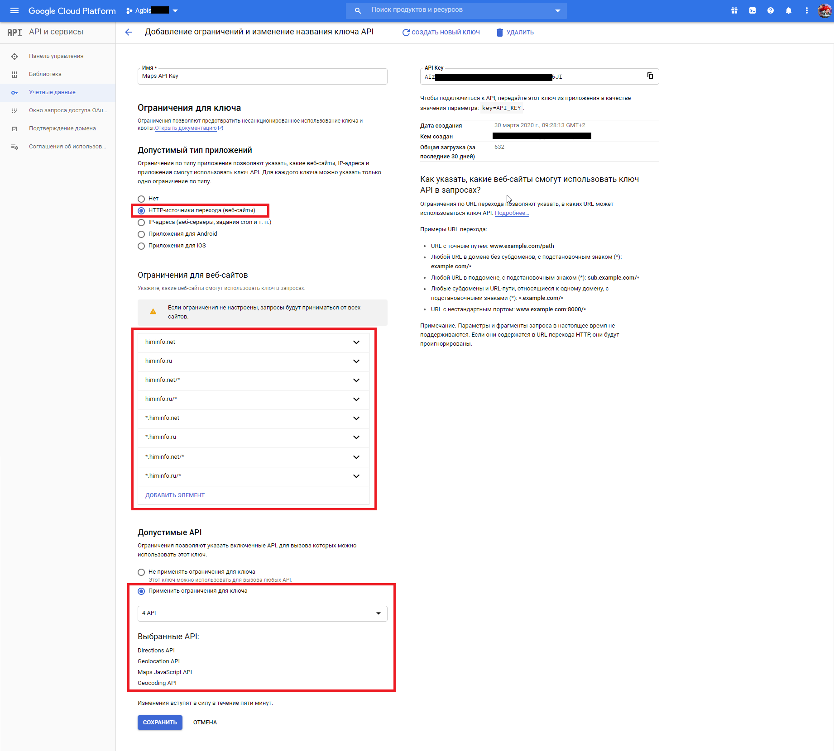Select HTTP-источники перехода radio option

(x=141, y=210)
